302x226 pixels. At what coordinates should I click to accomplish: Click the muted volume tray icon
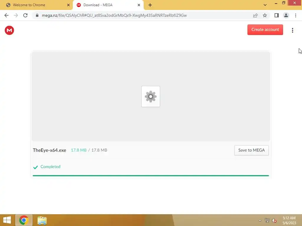coord(274,220)
